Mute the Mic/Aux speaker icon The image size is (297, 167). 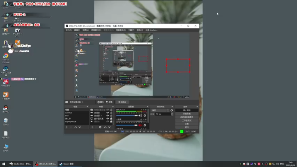tap(140, 115)
